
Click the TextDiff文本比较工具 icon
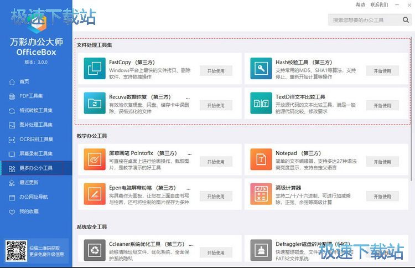pos(261,104)
